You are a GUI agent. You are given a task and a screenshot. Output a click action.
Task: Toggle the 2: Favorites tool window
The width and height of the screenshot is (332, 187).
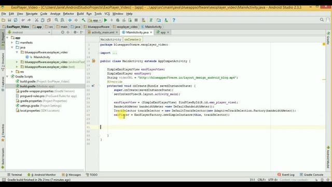(3, 133)
